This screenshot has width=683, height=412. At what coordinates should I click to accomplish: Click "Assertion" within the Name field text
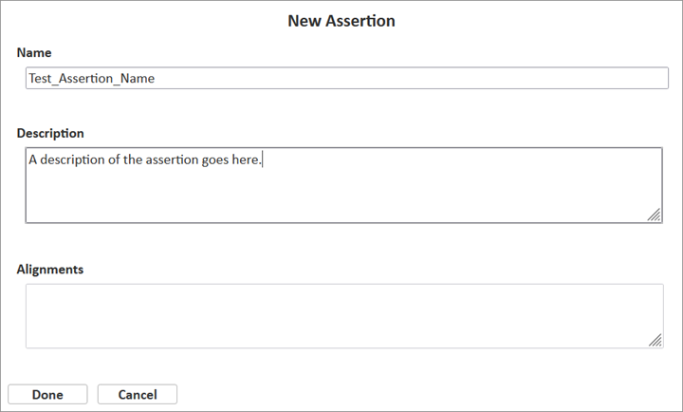click(87, 79)
